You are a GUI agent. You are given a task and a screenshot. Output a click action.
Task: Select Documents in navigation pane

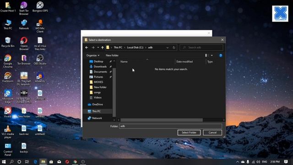(x=100, y=71)
